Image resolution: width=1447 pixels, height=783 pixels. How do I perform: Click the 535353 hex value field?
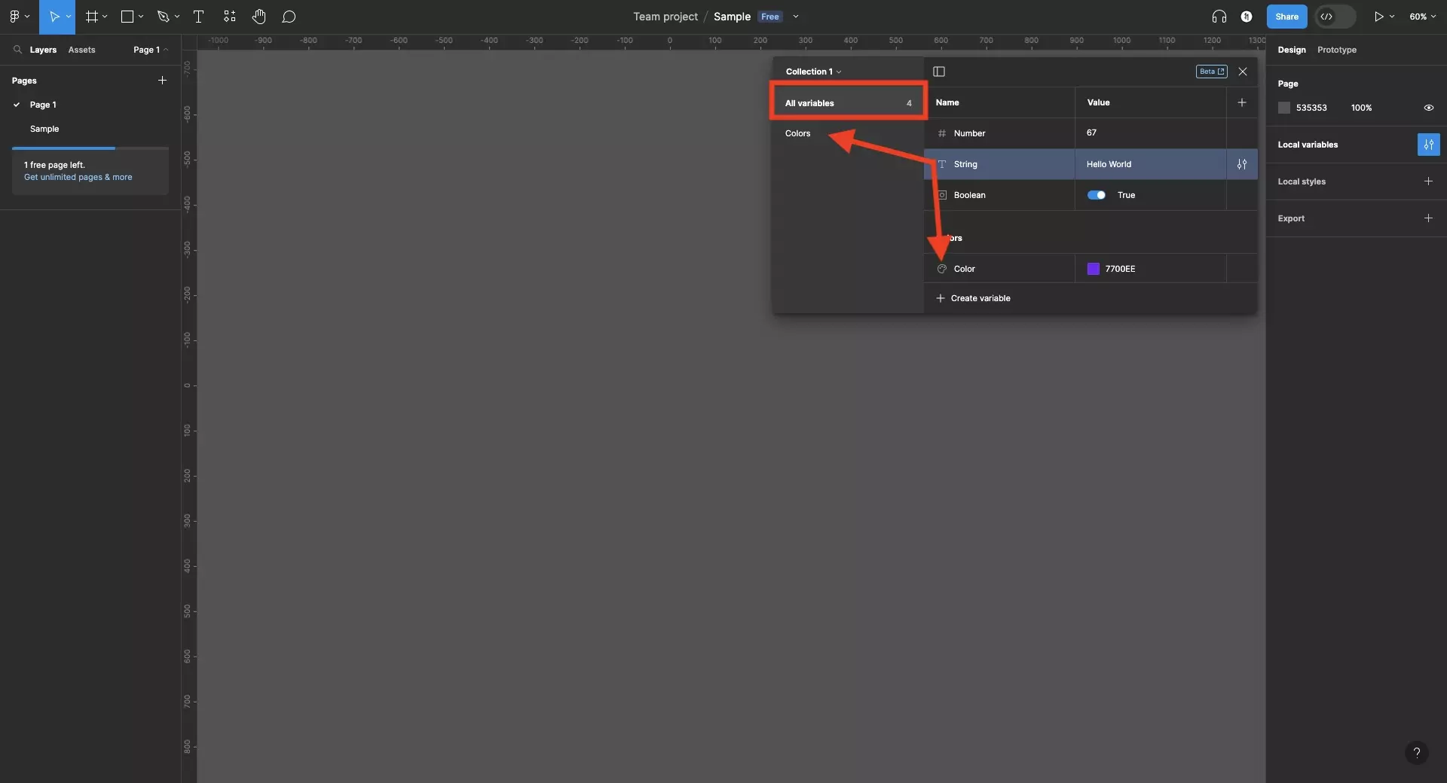click(x=1311, y=108)
